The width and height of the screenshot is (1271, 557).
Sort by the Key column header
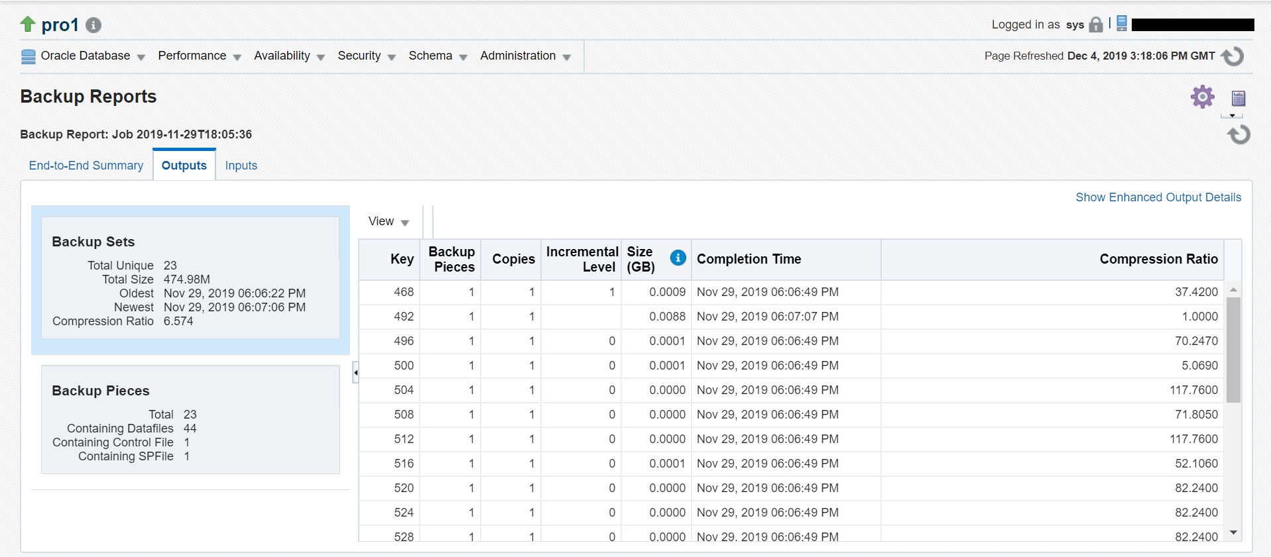pos(389,260)
